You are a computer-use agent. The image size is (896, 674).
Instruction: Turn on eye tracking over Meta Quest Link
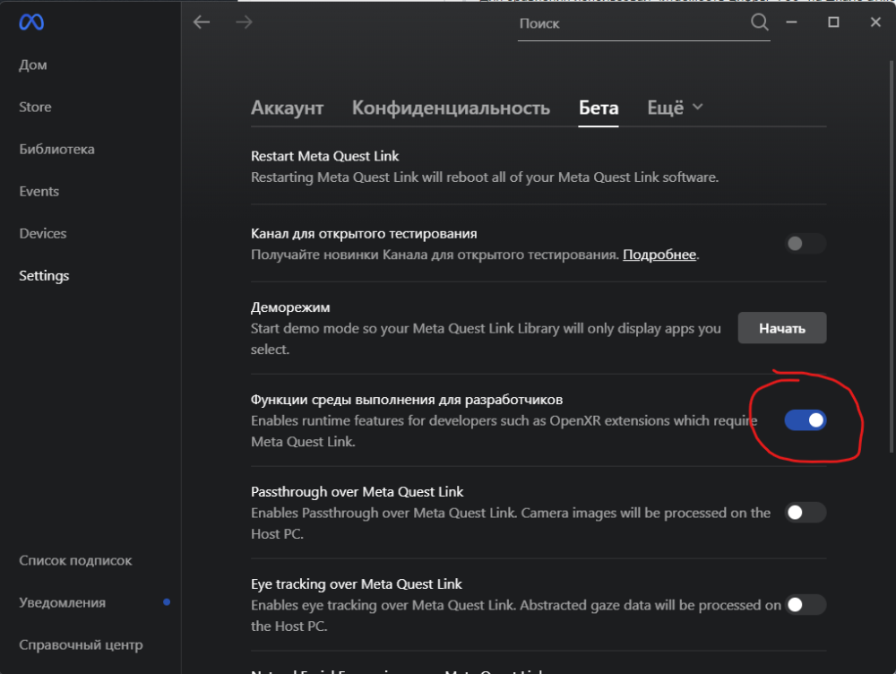coord(806,605)
